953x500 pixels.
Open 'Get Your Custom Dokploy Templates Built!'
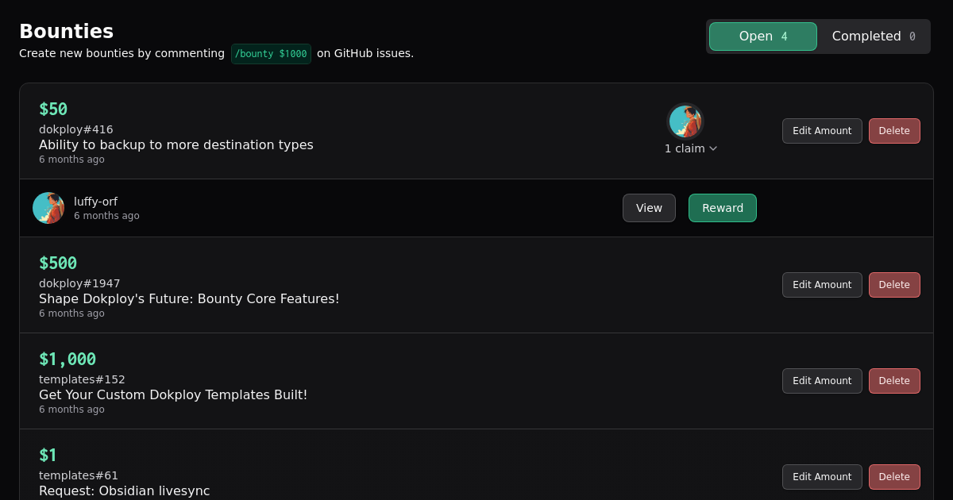[173, 394]
